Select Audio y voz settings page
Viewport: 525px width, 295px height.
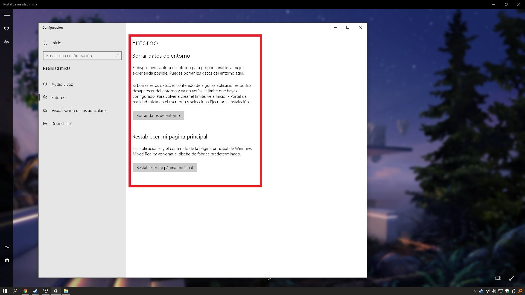click(x=62, y=84)
